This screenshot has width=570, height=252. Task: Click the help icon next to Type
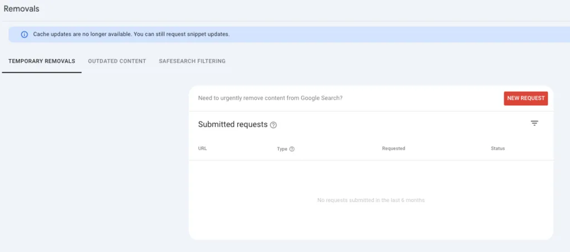[x=292, y=149]
